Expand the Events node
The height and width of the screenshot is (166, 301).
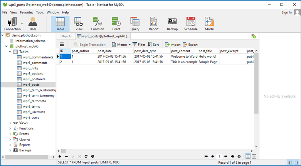pyautogui.click(x=10, y=134)
